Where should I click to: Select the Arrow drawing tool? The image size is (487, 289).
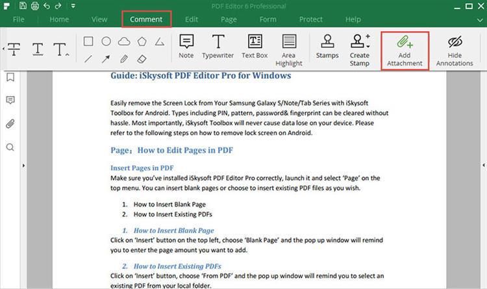pyautogui.click(x=106, y=58)
